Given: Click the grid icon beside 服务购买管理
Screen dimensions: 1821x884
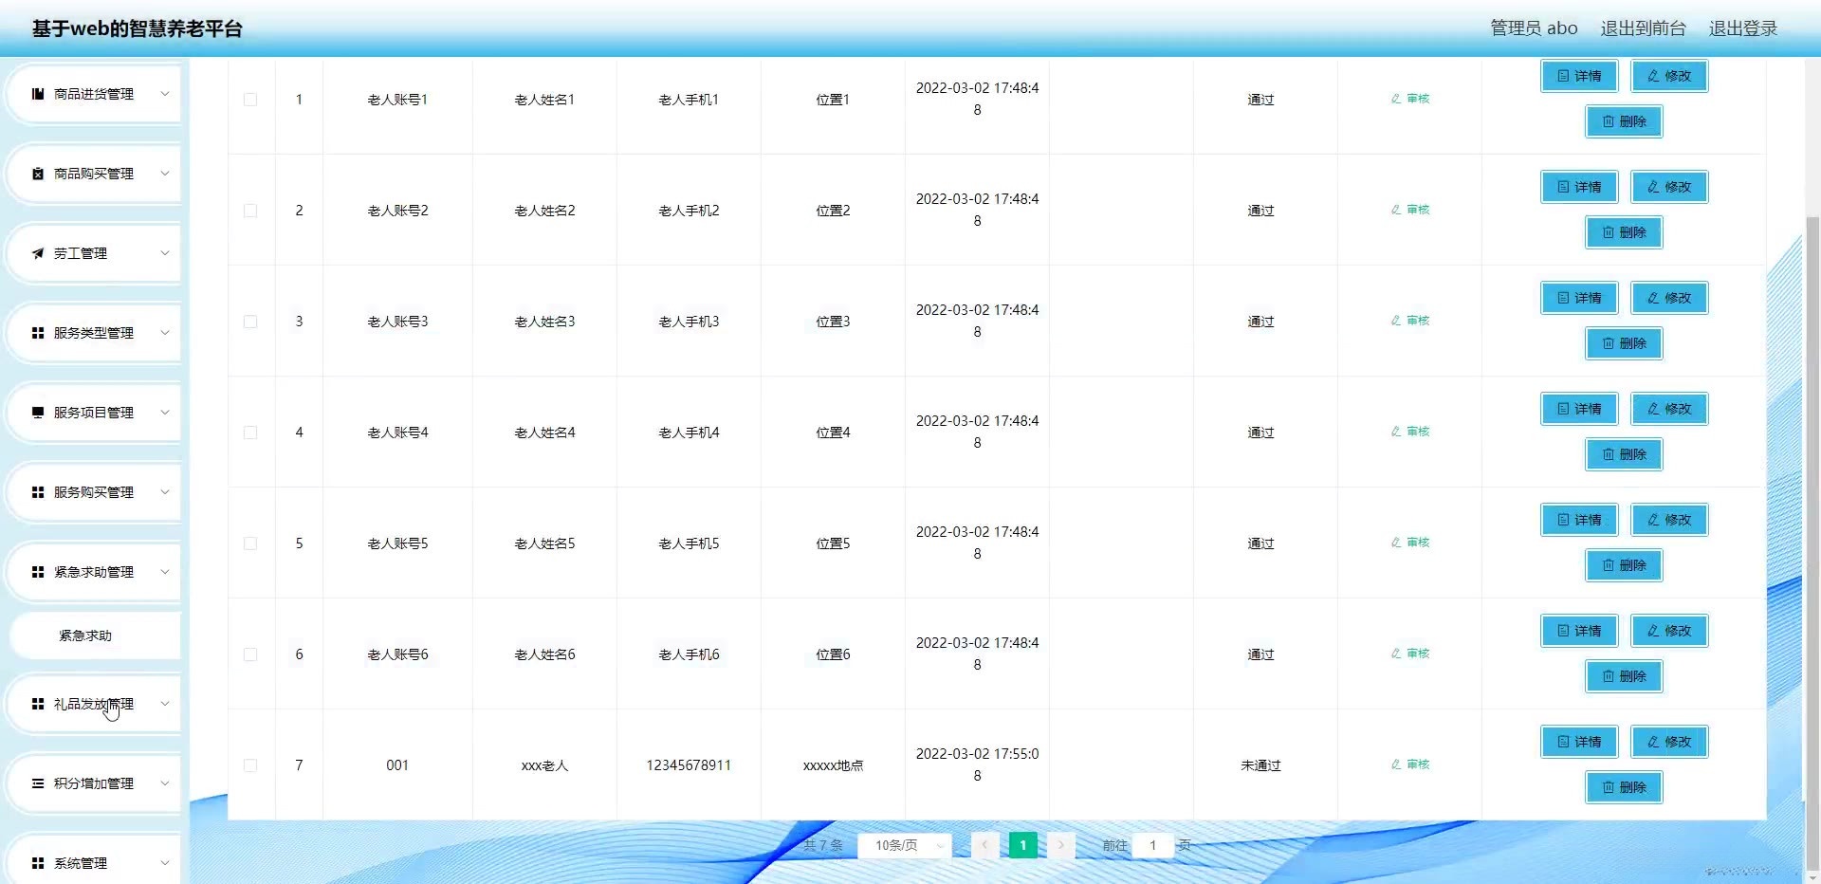Looking at the screenshot, I should point(38,492).
